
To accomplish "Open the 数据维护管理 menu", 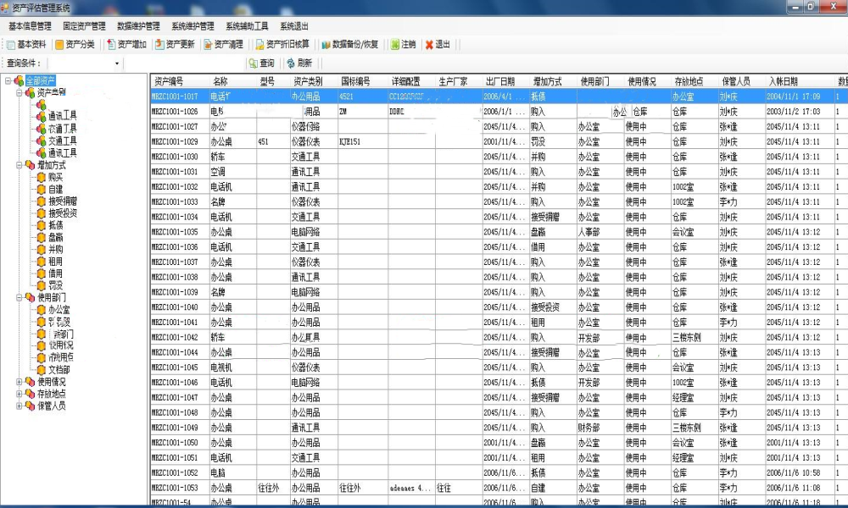I will (138, 26).
